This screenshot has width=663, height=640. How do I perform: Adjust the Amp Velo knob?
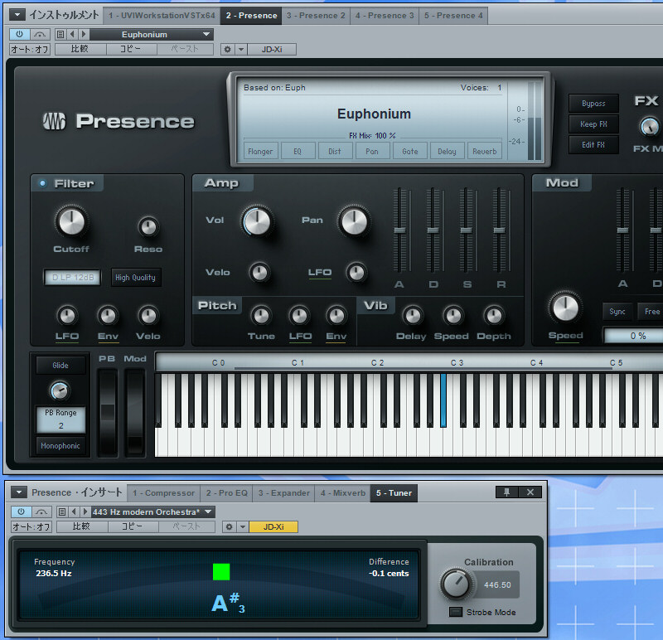(259, 273)
